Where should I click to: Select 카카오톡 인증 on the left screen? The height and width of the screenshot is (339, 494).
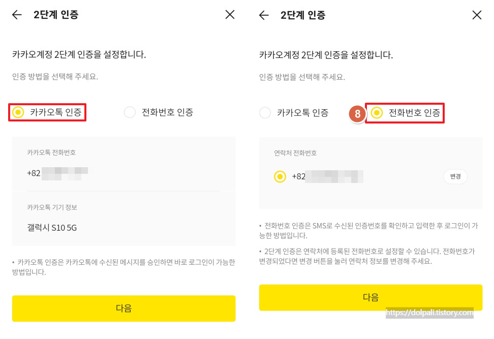47,112
